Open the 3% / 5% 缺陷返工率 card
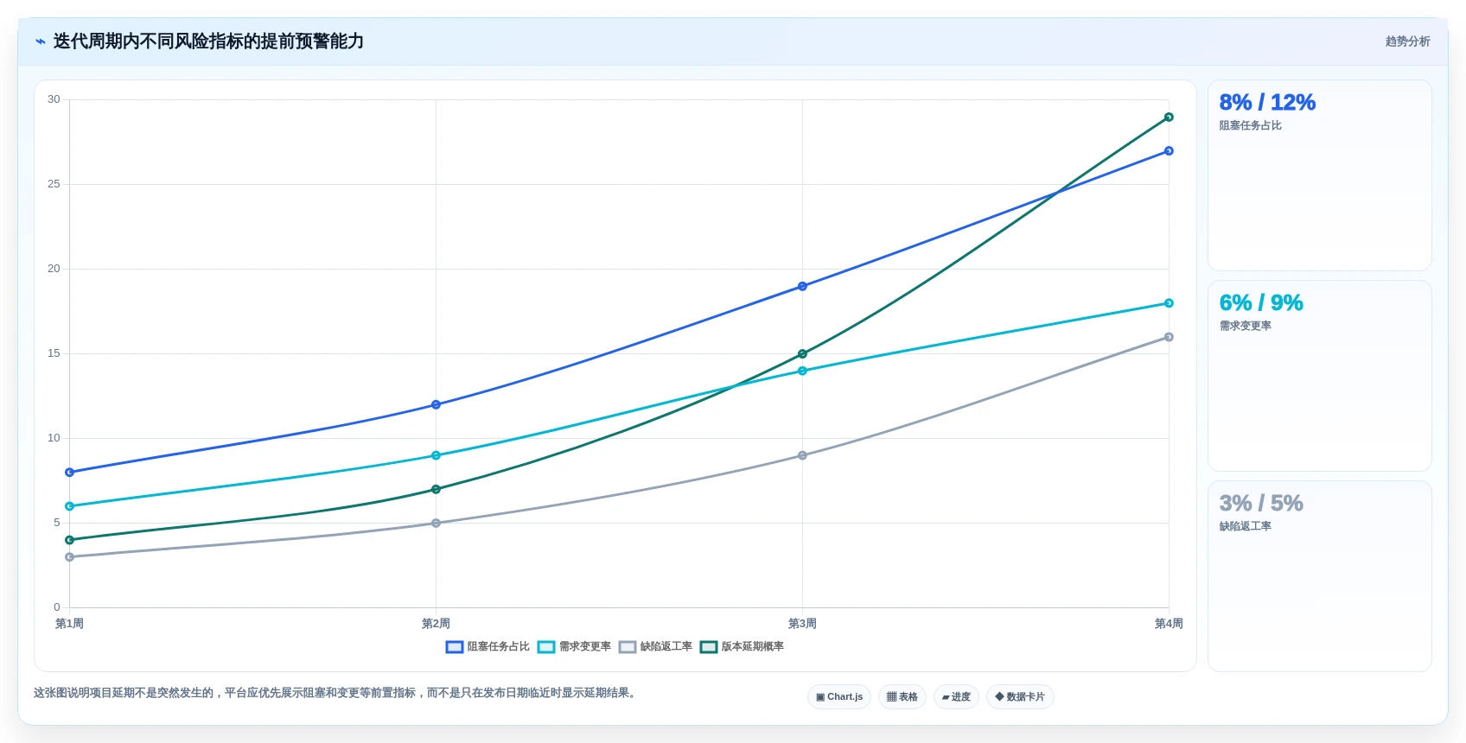The height and width of the screenshot is (743, 1466). (x=1320, y=576)
